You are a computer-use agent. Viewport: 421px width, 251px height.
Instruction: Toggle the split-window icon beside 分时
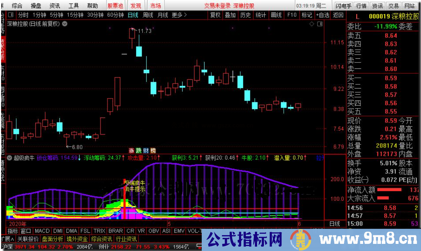(x=11, y=15)
